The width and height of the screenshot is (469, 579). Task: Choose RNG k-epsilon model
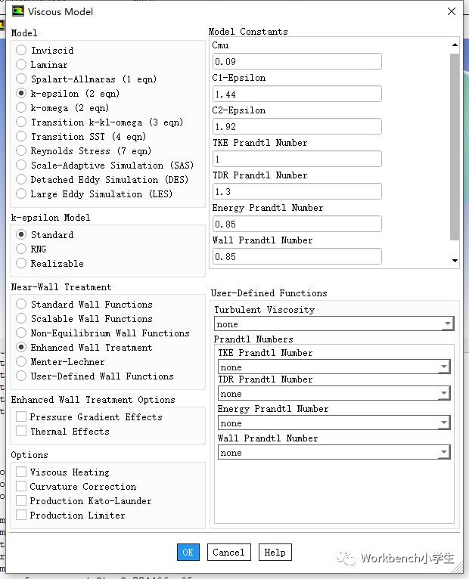pyautogui.click(x=21, y=249)
